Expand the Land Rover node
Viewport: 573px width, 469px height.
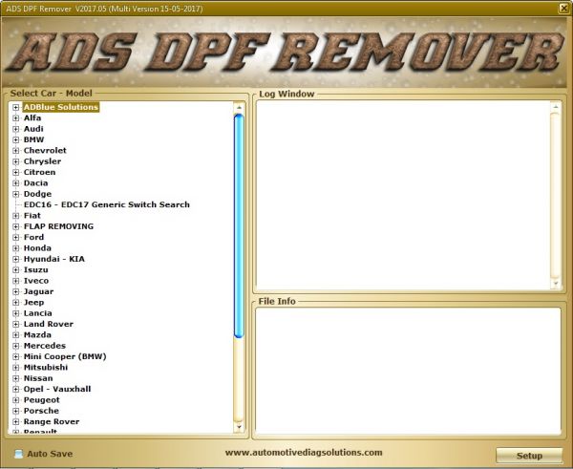[16, 325]
